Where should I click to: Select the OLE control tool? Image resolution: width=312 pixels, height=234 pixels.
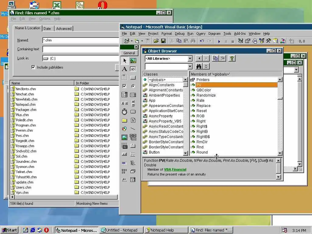pyautogui.click(x=125, y=146)
